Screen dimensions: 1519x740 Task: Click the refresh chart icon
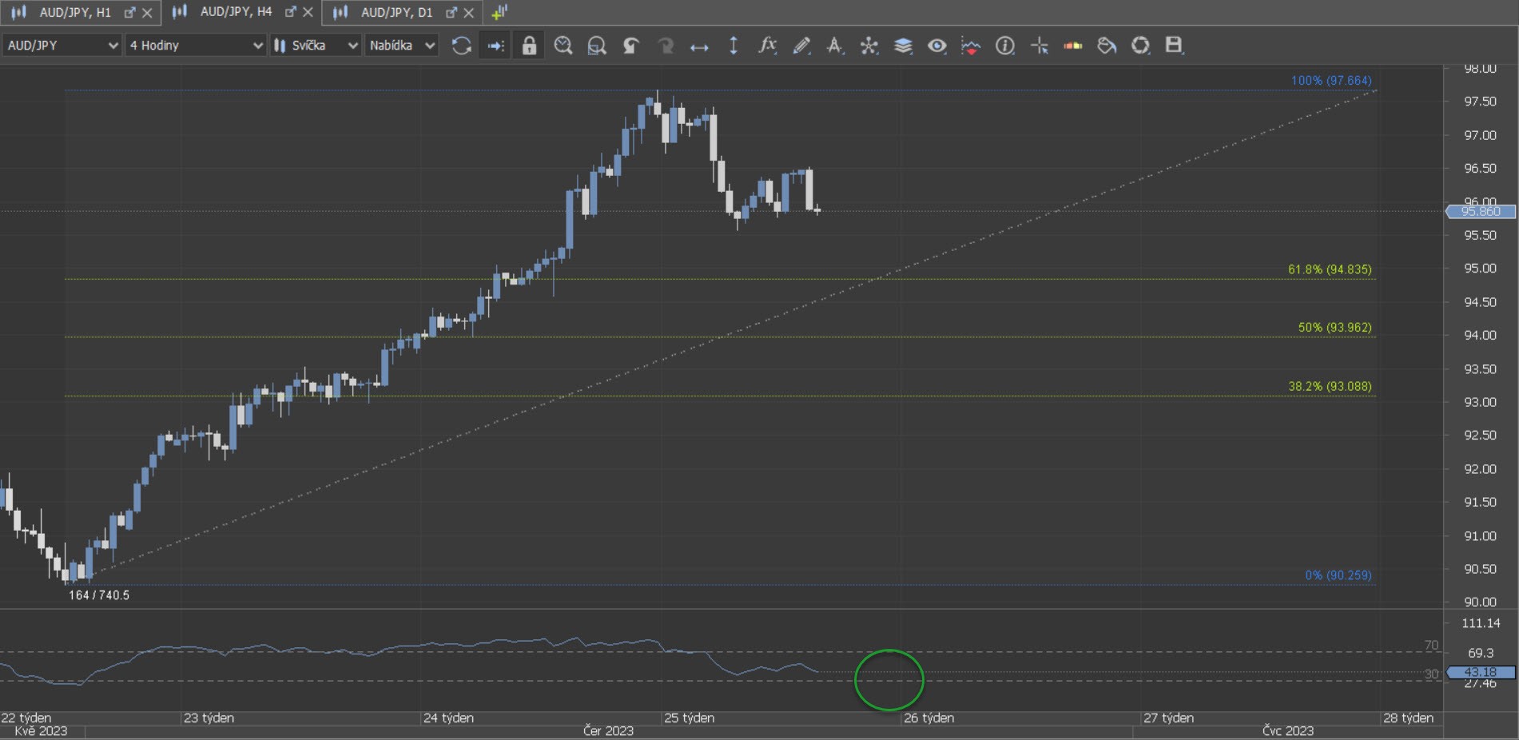(461, 46)
